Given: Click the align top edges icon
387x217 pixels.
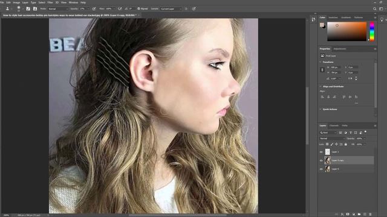Looking at the screenshot, I should click(344, 97).
